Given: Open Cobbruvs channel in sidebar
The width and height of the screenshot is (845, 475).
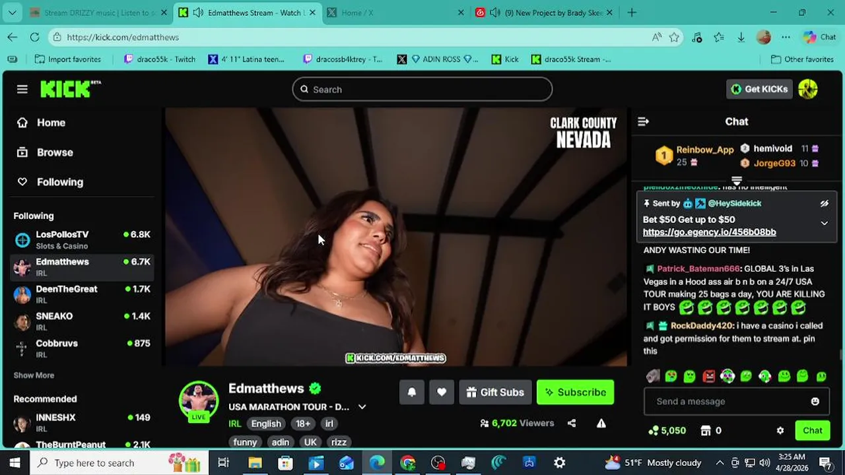Looking at the screenshot, I should pos(83,348).
